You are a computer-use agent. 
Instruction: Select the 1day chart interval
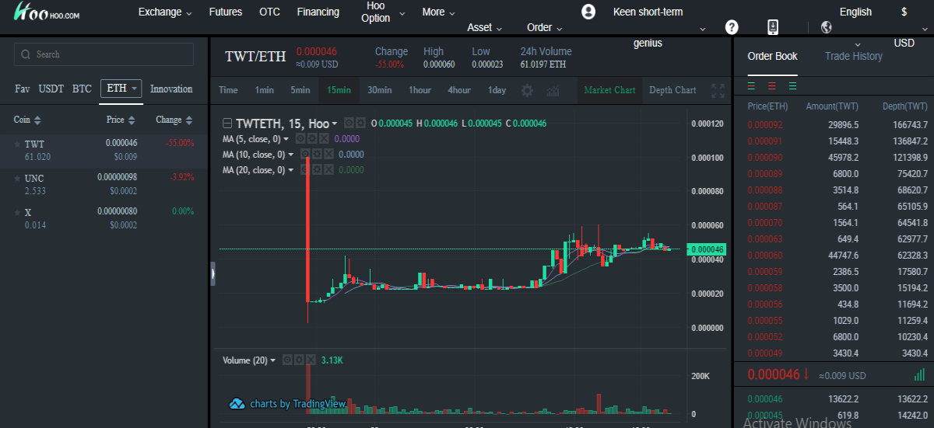coord(497,90)
